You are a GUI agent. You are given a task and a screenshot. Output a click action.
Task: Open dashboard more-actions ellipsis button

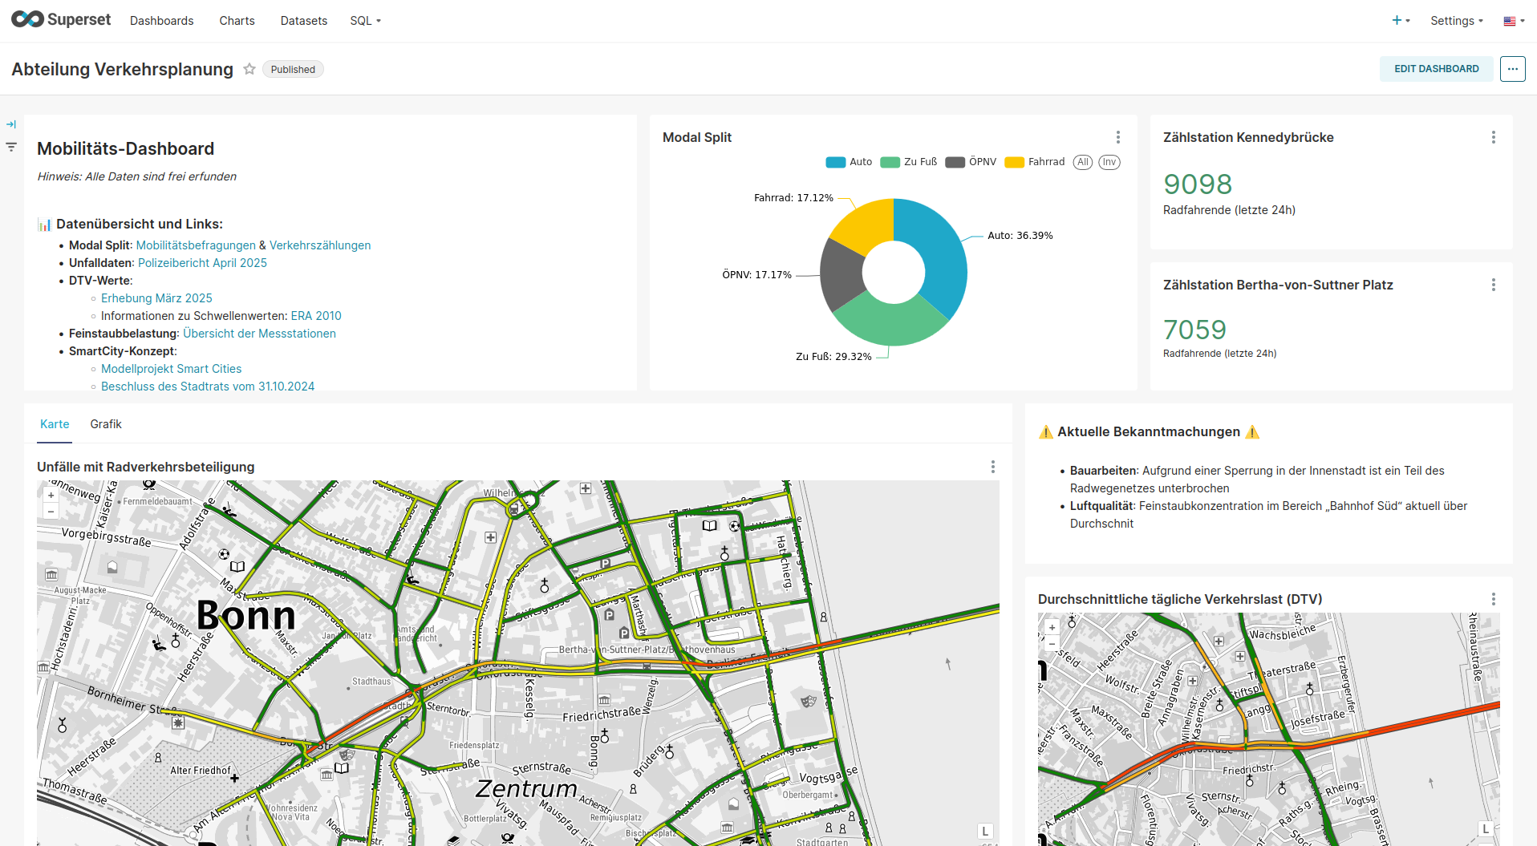click(x=1512, y=69)
